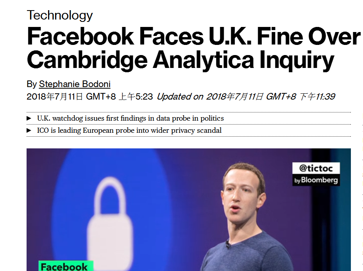Click the triangle bullet before 'U.K. watchdog'
The height and width of the screenshot is (271, 363).
coord(29,118)
